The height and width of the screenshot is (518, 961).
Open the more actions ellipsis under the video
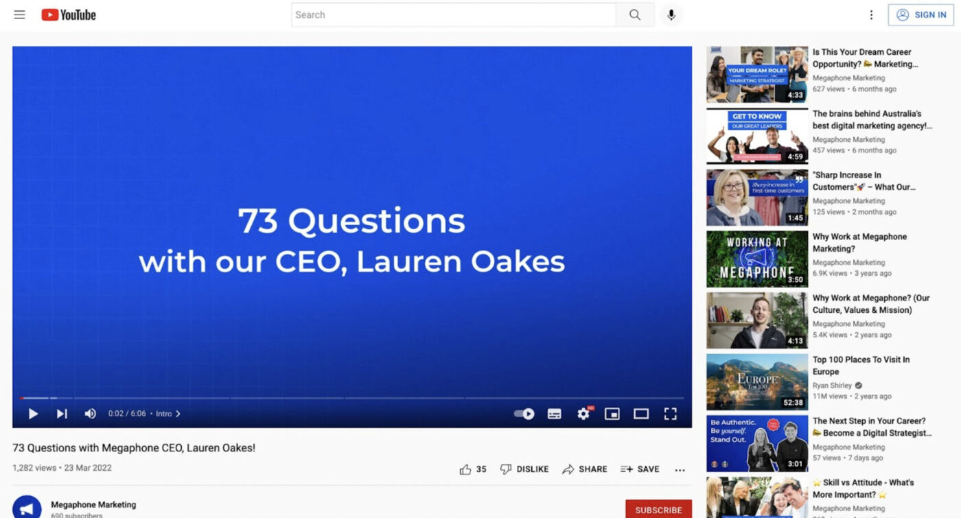[680, 469]
